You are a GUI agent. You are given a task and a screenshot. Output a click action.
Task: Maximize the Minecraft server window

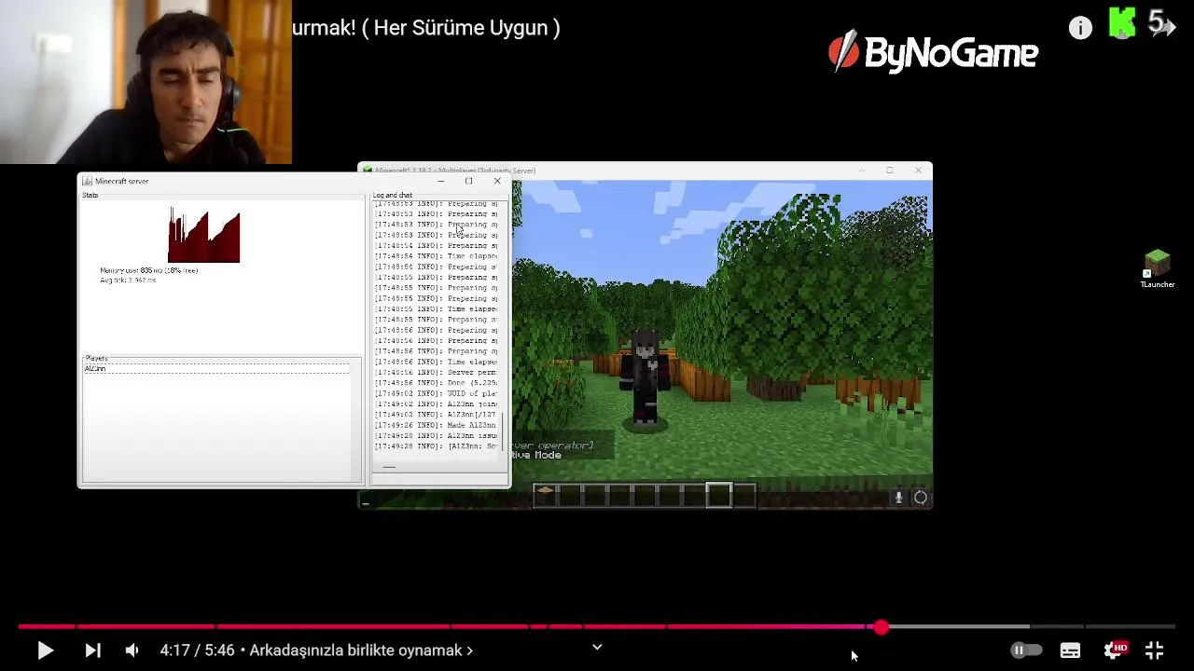468,181
